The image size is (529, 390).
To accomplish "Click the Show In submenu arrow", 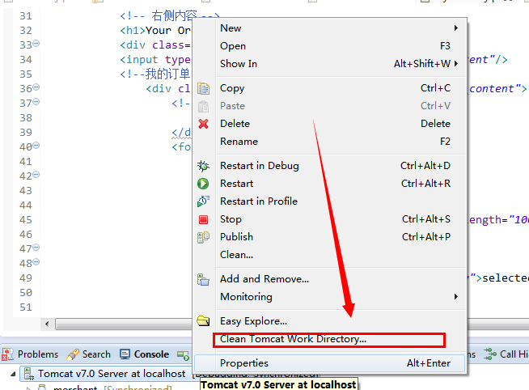I will (x=456, y=63).
